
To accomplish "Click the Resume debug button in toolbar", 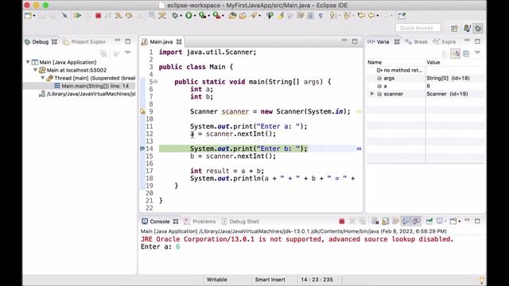I will (77, 15).
